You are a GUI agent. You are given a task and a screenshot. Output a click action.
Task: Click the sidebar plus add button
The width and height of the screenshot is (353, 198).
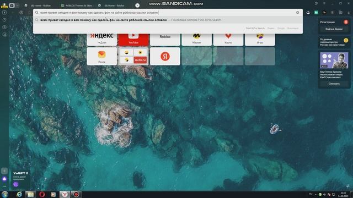(4, 171)
